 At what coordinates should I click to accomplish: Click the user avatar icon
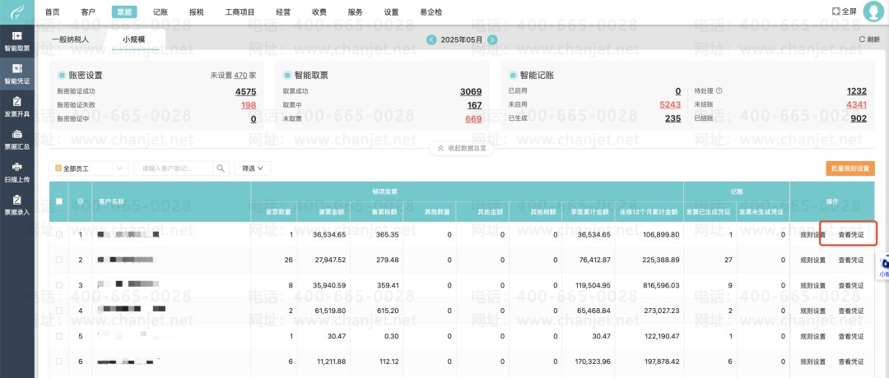[x=873, y=12]
